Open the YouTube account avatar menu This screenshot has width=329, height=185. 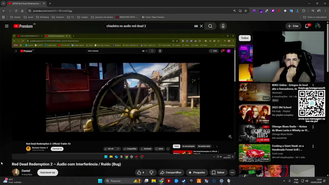pos(318,26)
